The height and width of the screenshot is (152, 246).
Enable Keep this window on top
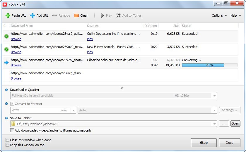tap(7, 145)
